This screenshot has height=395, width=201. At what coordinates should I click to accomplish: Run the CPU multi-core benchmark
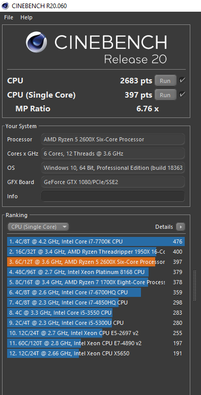[x=165, y=81]
